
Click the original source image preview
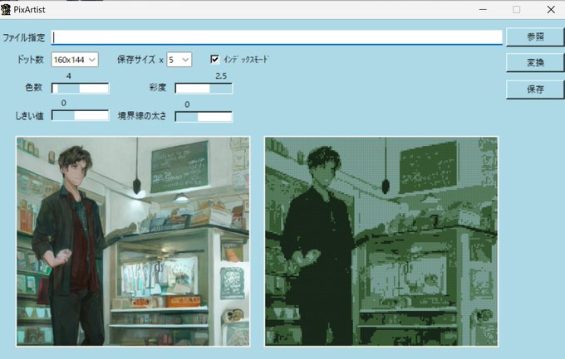pyautogui.click(x=133, y=241)
